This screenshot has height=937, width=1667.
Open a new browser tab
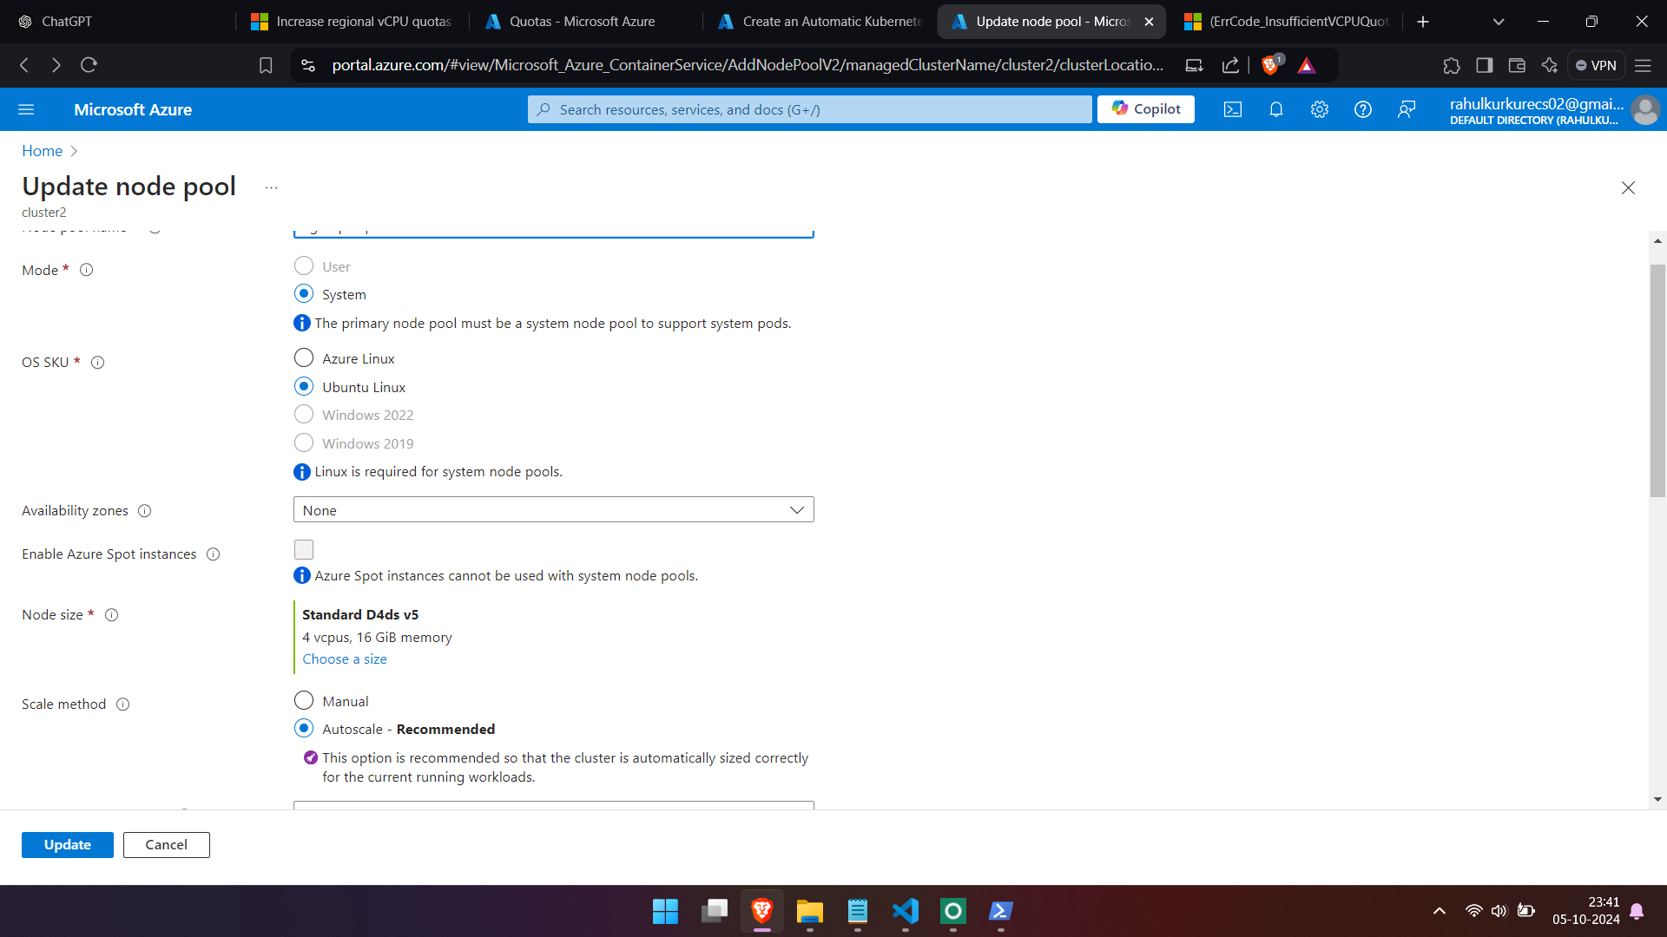coord(1423,22)
